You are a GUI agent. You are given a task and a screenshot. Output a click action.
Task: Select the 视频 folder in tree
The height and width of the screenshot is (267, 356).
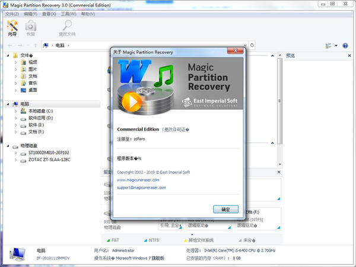coord(33,62)
